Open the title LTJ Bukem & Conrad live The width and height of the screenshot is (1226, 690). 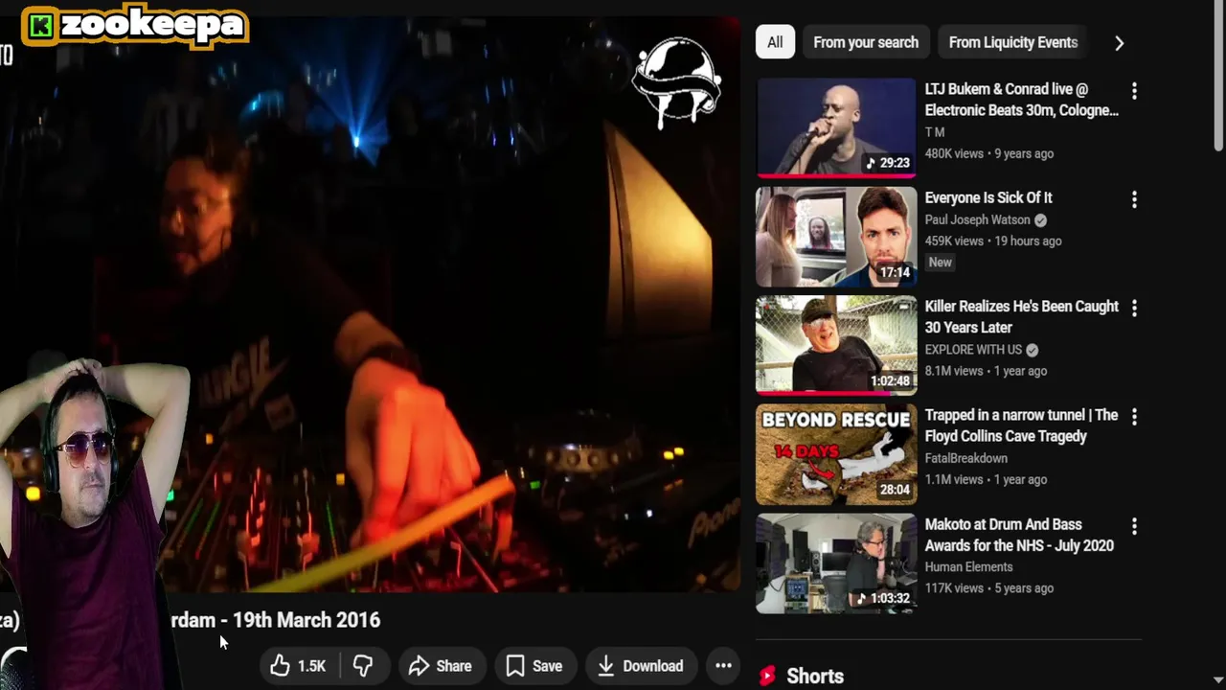point(1021,100)
